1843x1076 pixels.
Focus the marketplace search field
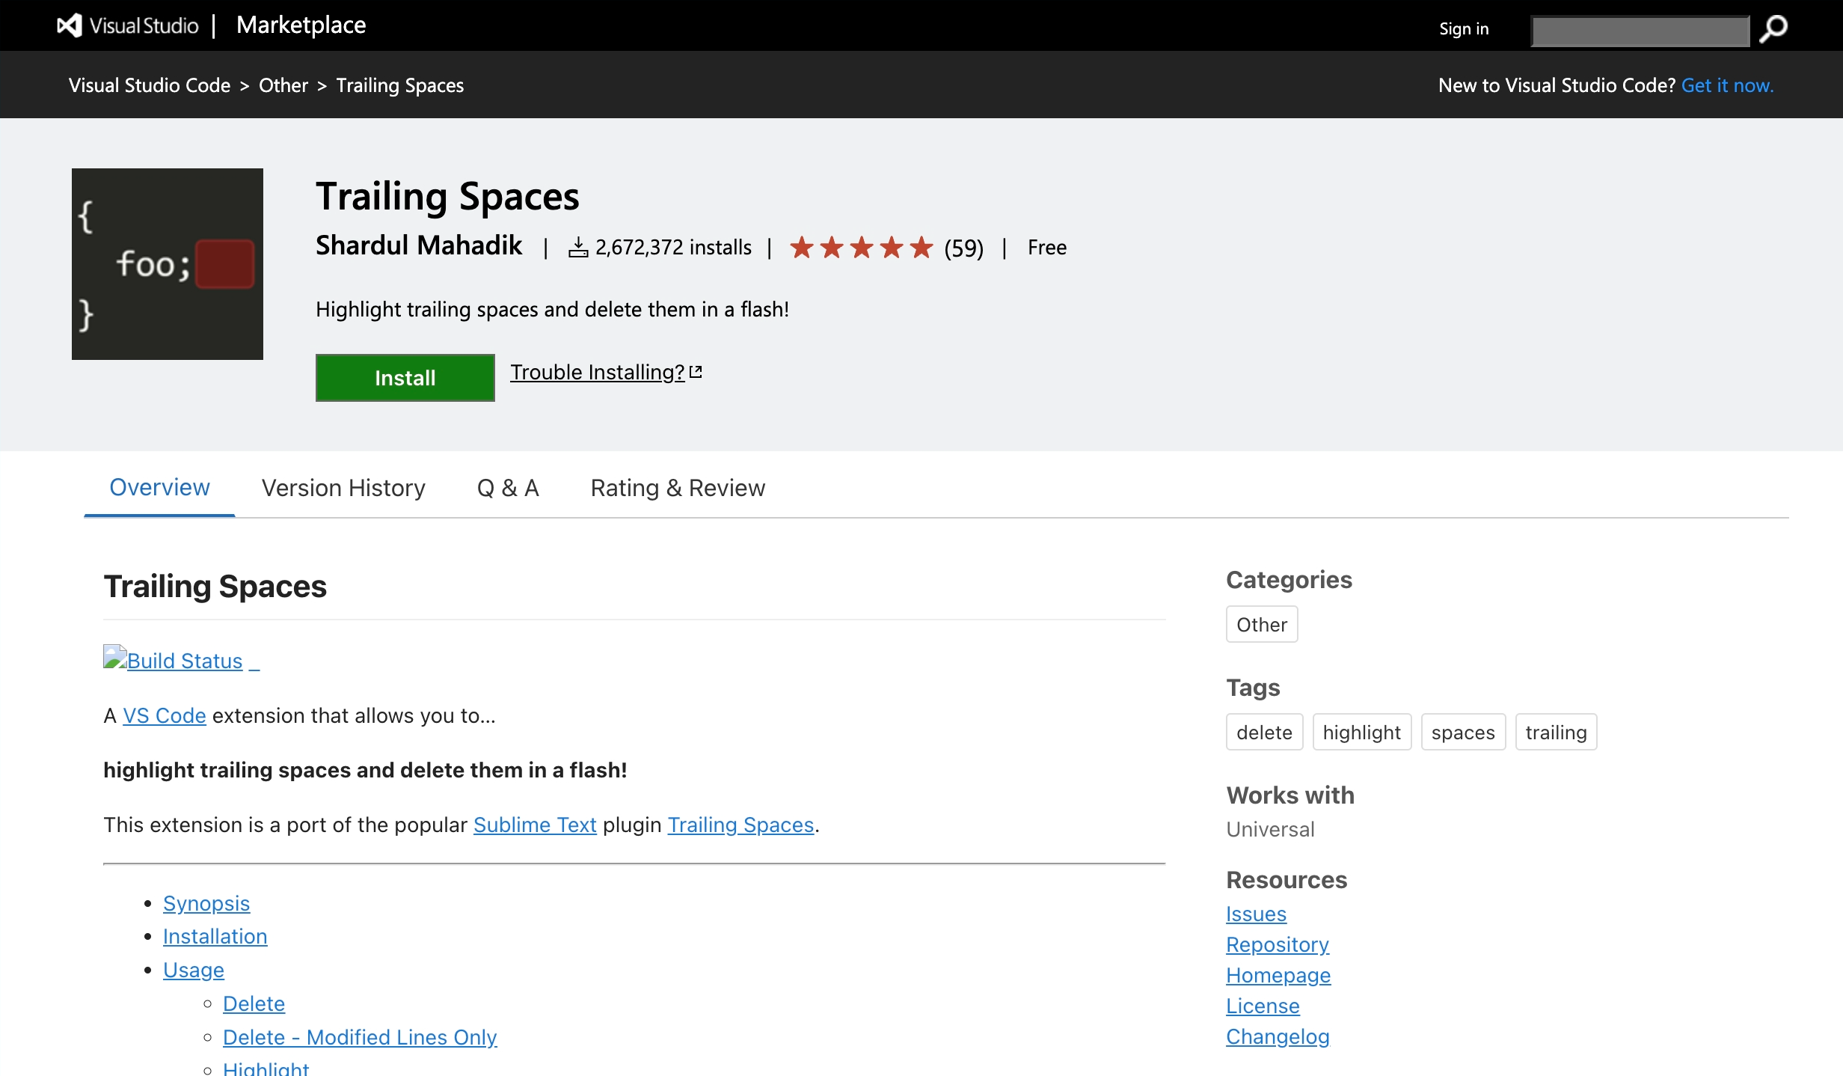tap(1640, 31)
